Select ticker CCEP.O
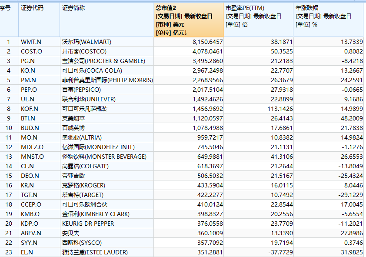The image size is (366, 257). click(31, 205)
